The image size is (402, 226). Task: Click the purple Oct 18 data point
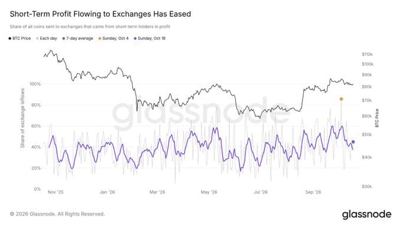click(353, 142)
